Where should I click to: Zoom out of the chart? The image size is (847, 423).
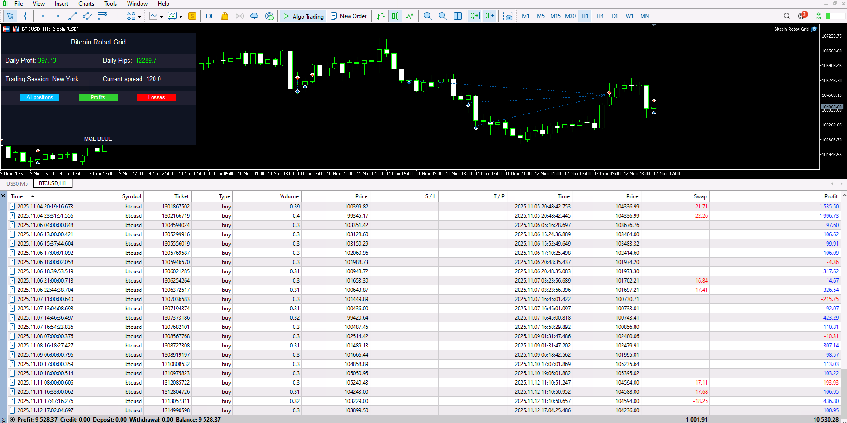443,16
